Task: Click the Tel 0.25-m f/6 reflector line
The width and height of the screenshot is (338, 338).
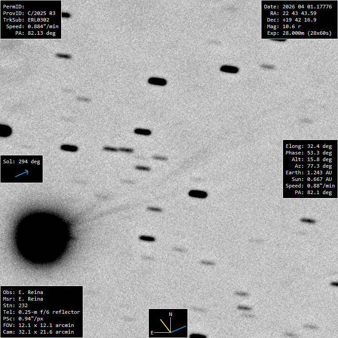Action: (x=41, y=312)
